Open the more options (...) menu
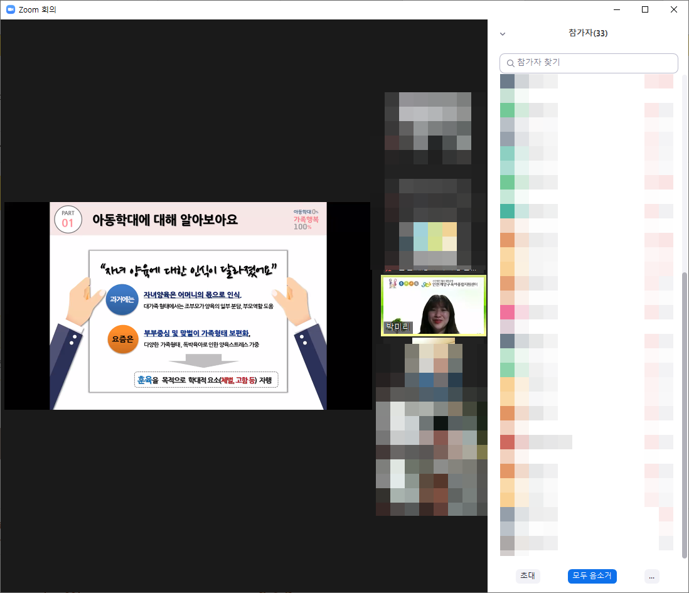Image resolution: width=689 pixels, height=593 pixels. pyautogui.click(x=651, y=576)
